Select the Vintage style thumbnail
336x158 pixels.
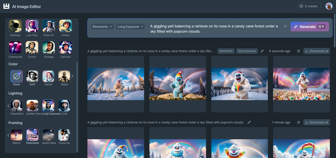[49, 48]
